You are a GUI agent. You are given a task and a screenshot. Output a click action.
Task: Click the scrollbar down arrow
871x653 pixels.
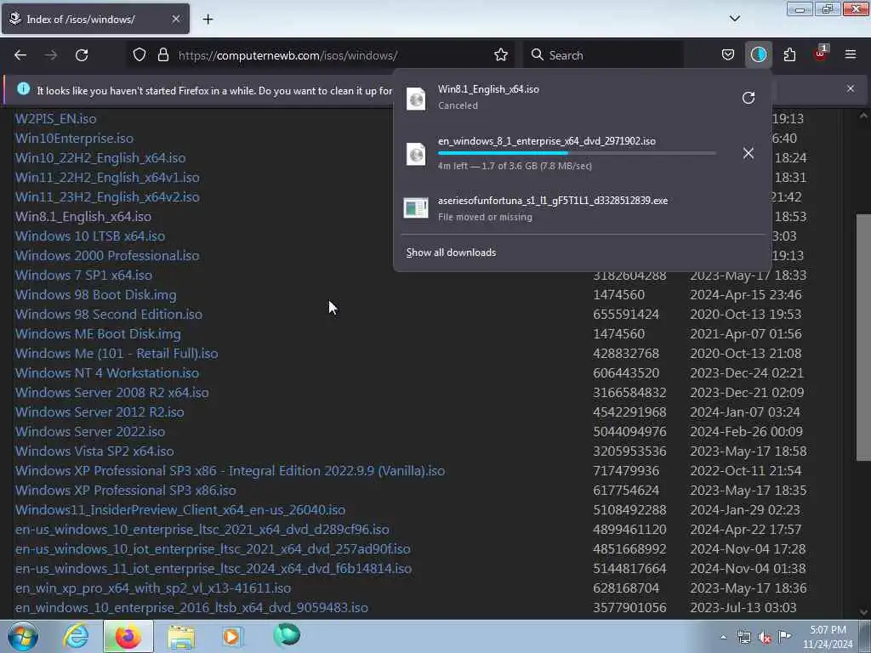click(x=863, y=612)
